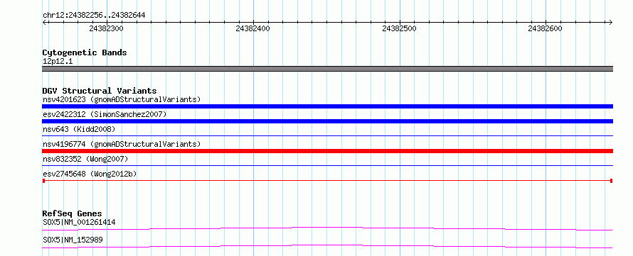Open variant nsv832352 (Wong2007) label
Screen dimensions: 633x256
click(85, 159)
